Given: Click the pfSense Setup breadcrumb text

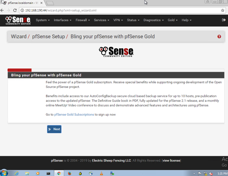Looking at the screenshot, I should tap(48, 36).
